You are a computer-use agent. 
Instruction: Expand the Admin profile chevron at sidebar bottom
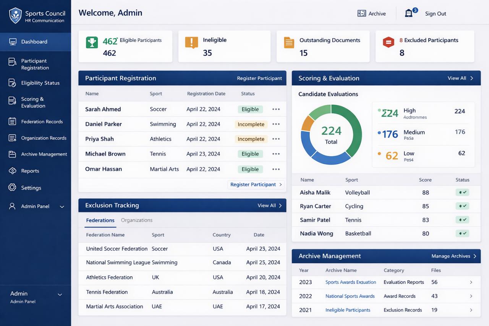tap(60, 295)
